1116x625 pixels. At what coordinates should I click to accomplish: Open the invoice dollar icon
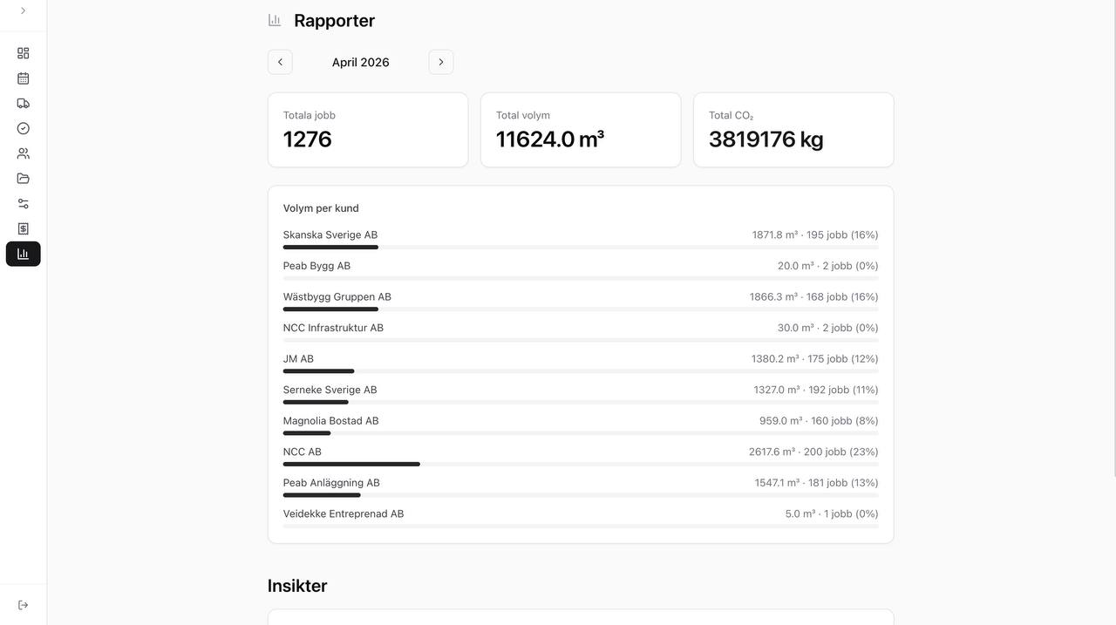click(23, 228)
